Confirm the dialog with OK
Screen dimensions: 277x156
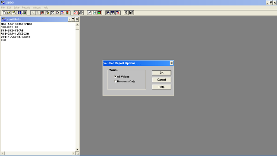pyautogui.click(x=161, y=73)
